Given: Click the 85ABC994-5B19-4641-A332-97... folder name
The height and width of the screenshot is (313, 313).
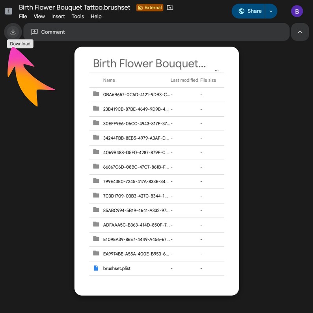Looking at the screenshot, I should 136,211.
